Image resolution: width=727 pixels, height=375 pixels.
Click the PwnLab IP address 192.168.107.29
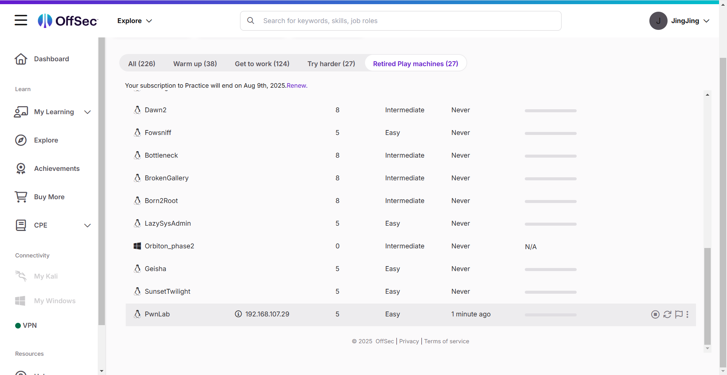point(267,314)
